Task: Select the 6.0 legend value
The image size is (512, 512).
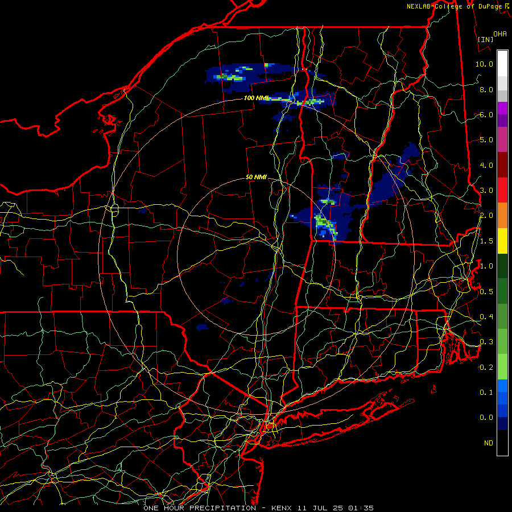Action: tap(486, 114)
